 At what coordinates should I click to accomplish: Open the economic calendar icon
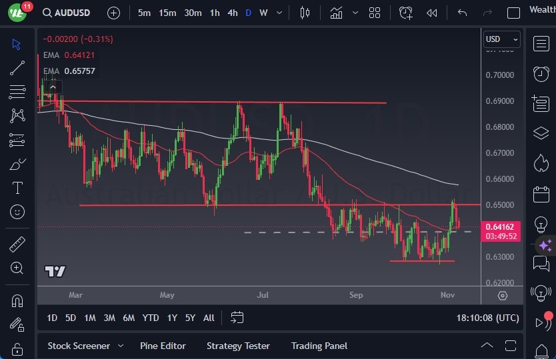pyautogui.click(x=541, y=194)
